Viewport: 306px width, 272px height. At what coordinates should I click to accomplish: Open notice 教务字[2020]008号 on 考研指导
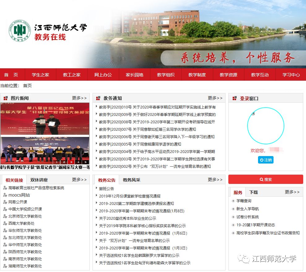coord(157,122)
